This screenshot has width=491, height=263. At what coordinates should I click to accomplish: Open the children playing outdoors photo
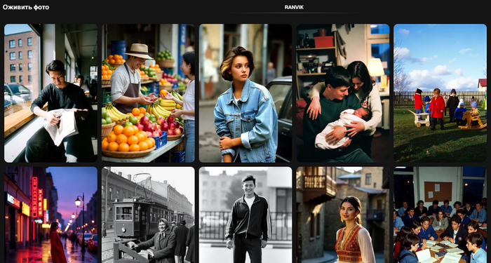(440, 93)
